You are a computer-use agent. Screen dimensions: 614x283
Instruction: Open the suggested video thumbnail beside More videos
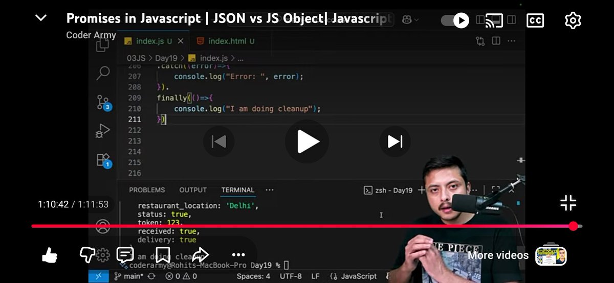pyautogui.click(x=551, y=256)
